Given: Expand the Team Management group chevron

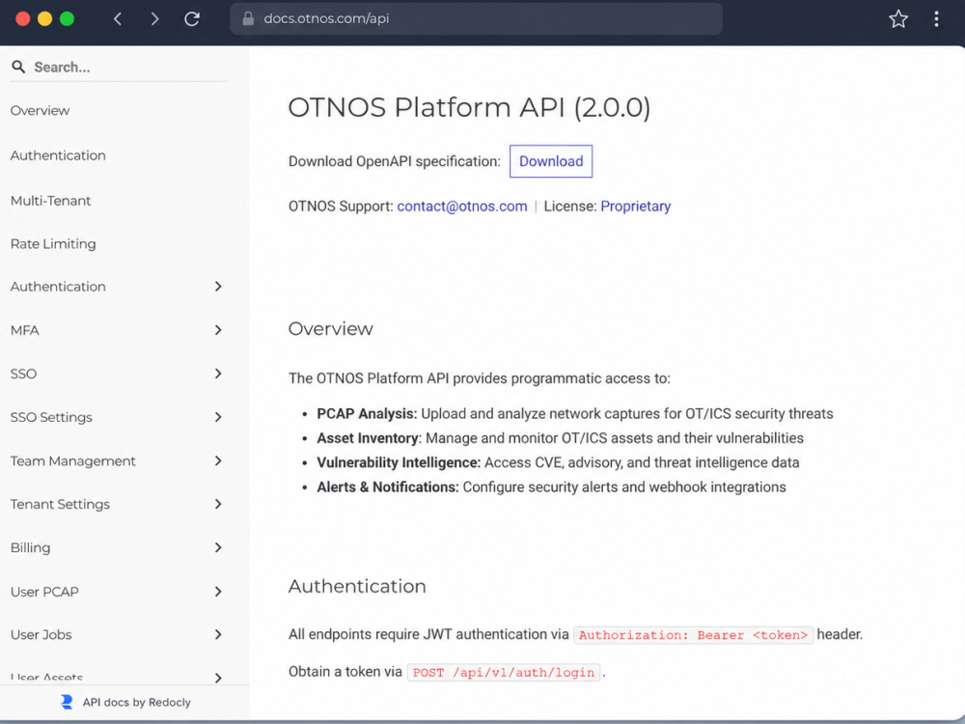Looking at the screenshot, I should (x=218, y=460).
